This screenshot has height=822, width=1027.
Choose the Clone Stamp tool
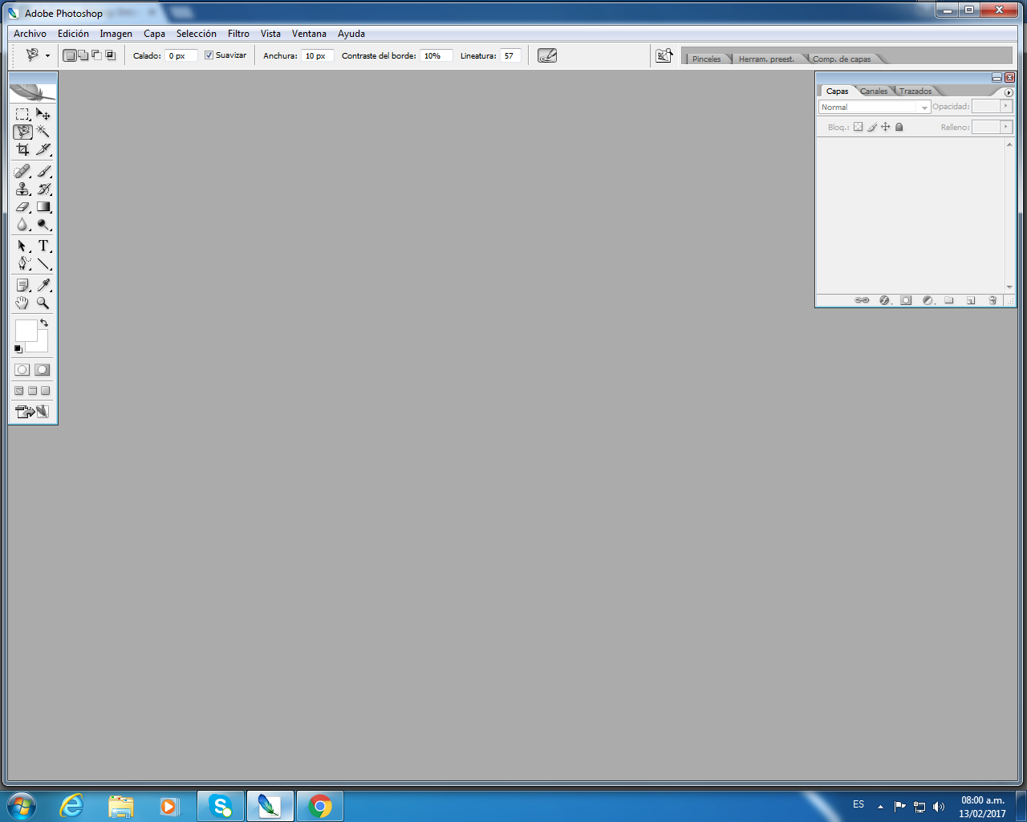(22, 189)
